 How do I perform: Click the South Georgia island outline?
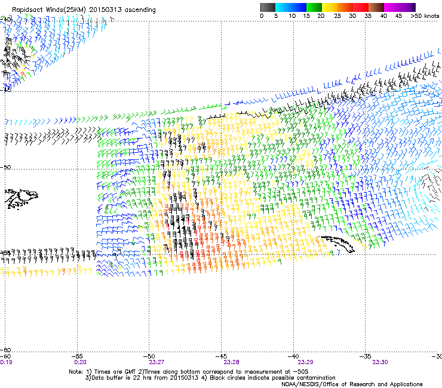pyautogui.click(x=337, y=244)
